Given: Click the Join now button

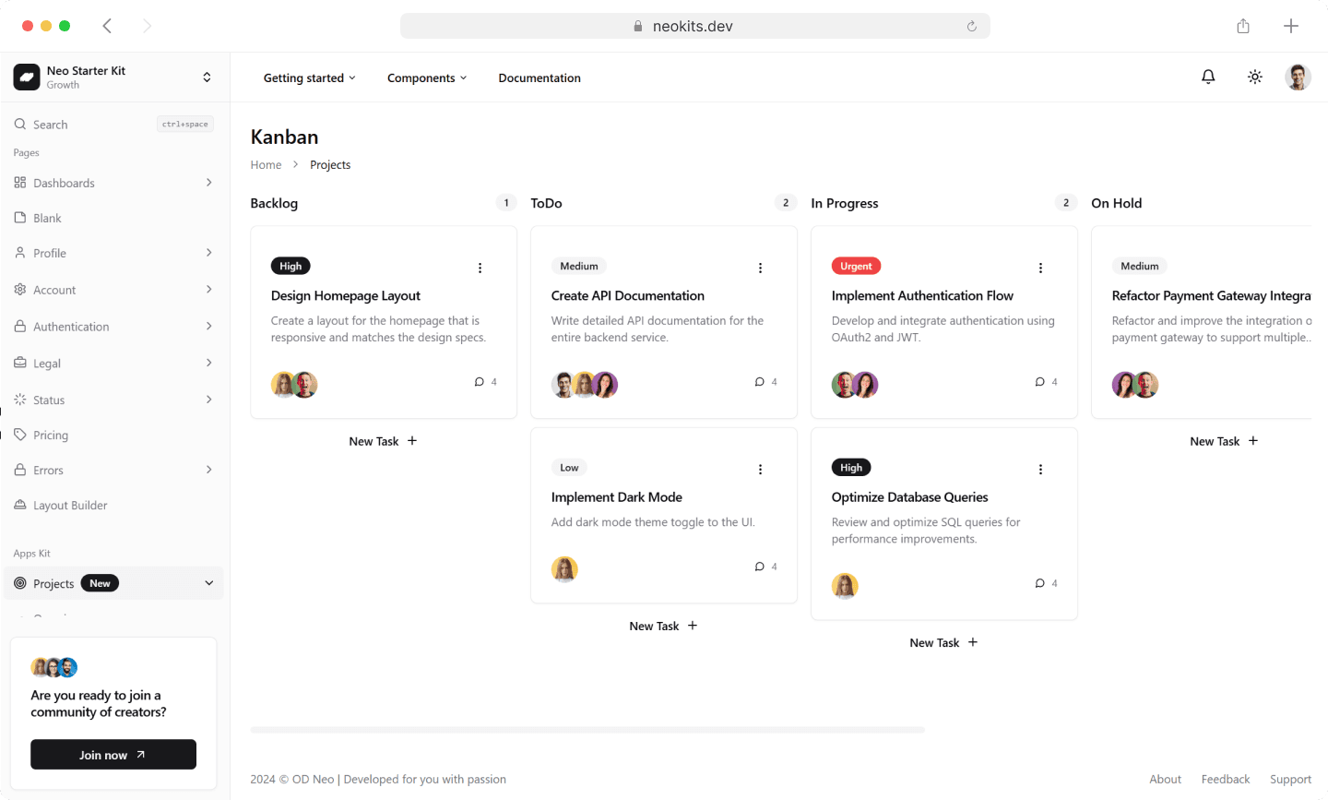Looking at the screenshot, I should tap(113, 754).
